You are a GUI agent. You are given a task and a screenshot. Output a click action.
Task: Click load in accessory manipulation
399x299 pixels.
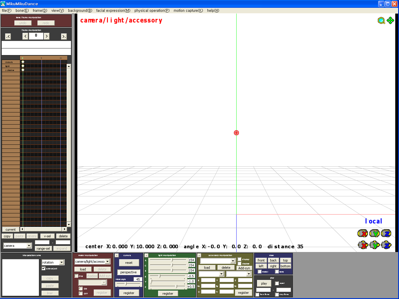click(207, 268)
